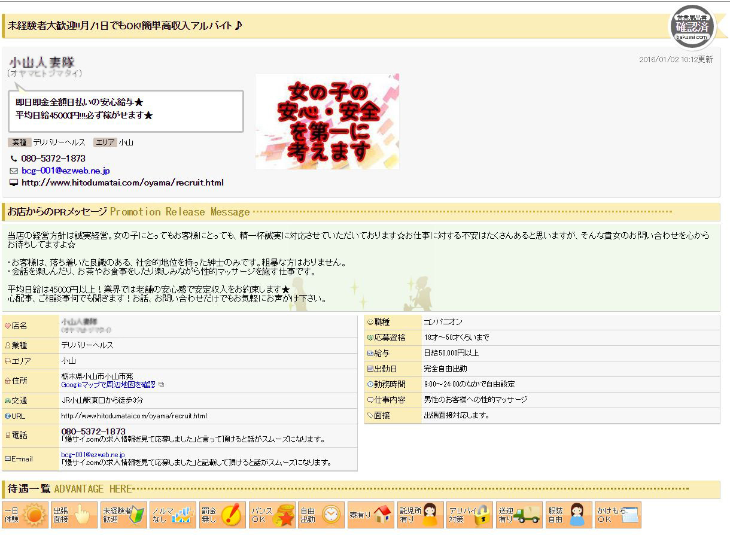Click the 託児所有り badge
730x535 pixels.
421,515
